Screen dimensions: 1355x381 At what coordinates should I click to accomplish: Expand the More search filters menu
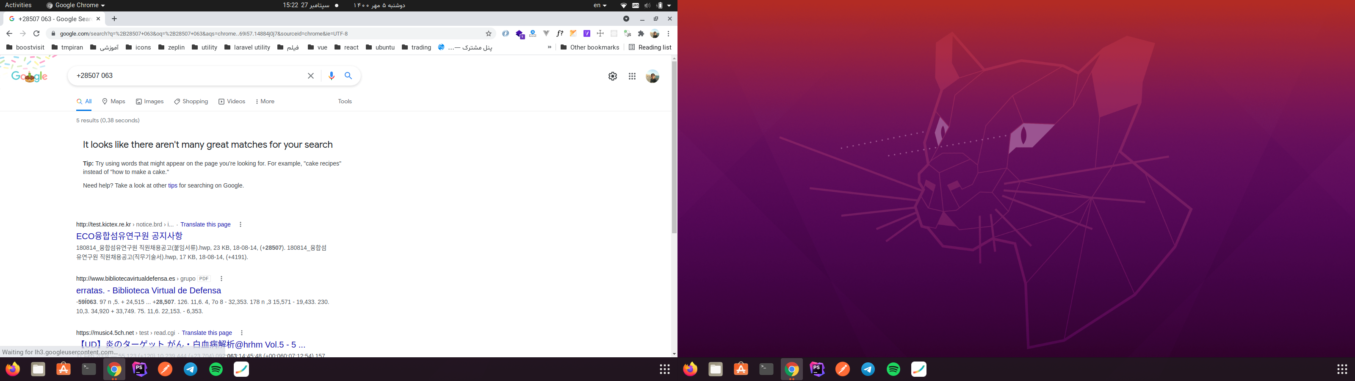tap(265, 102)
